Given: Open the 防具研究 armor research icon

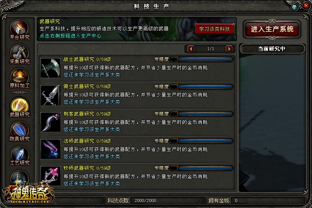Looking at the screenshot, I should (19, 131).
